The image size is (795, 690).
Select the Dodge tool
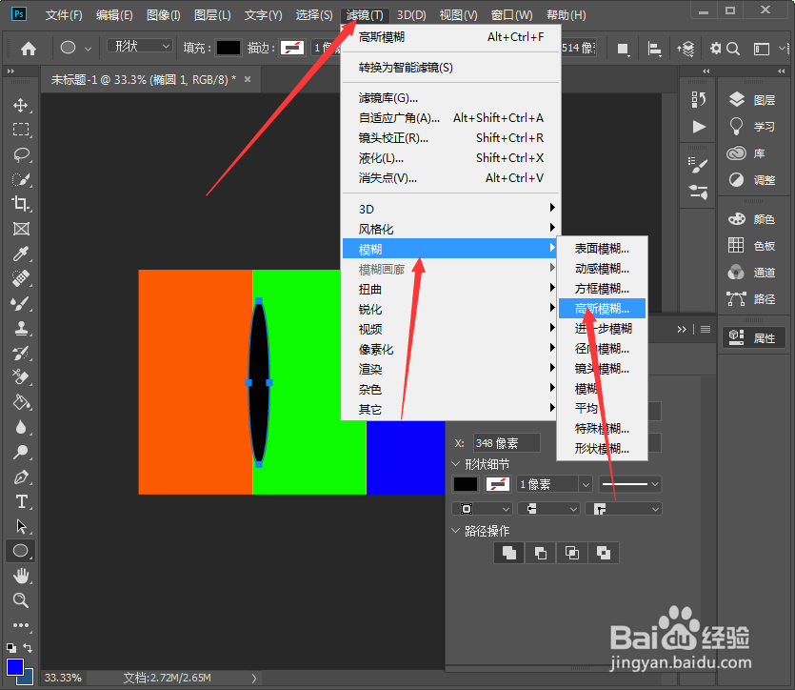[21, 452]
